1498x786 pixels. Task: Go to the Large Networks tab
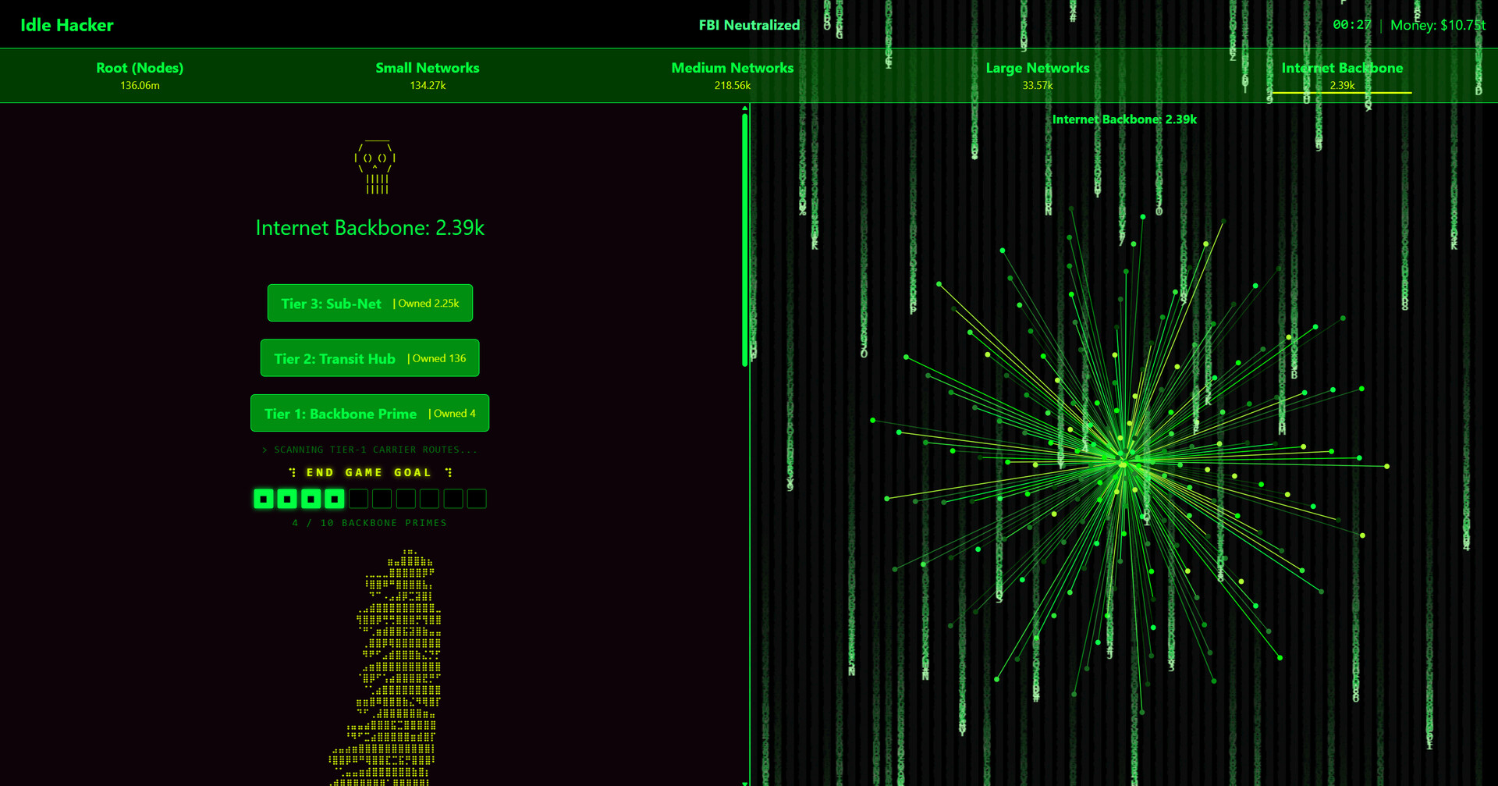1037,75
